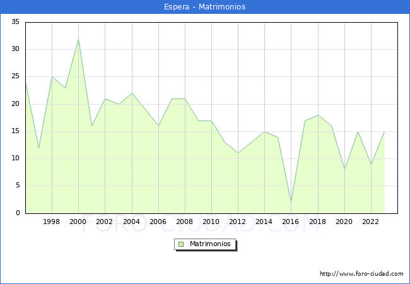
Task: Click the 2022 x-axis label
Action: click(370, 222)
